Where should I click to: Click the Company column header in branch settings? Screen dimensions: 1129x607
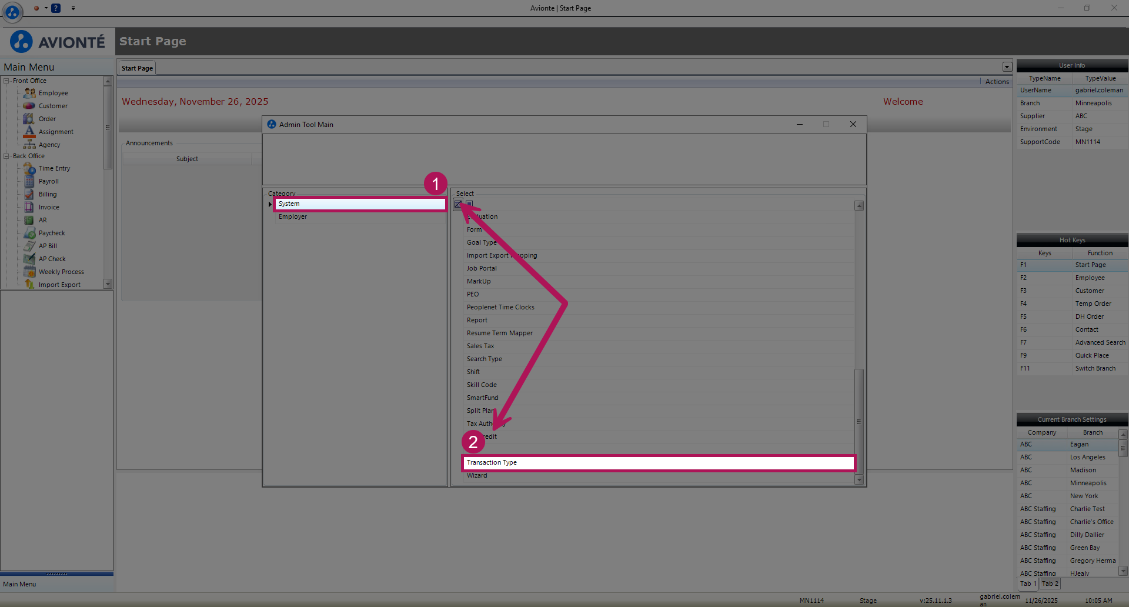1042,432
